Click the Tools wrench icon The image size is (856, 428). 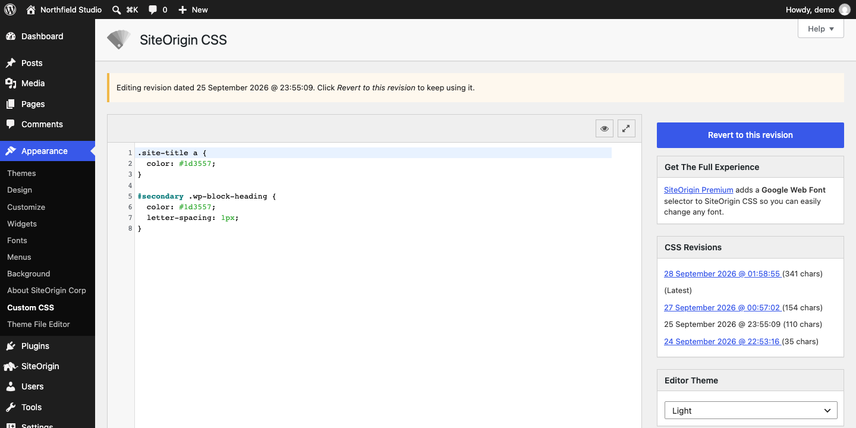(x=11, y=407)
